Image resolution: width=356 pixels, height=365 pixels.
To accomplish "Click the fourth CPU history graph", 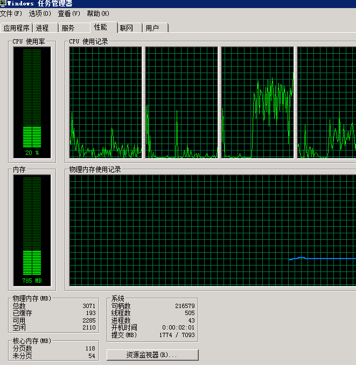I will click(x=326, y=103).
